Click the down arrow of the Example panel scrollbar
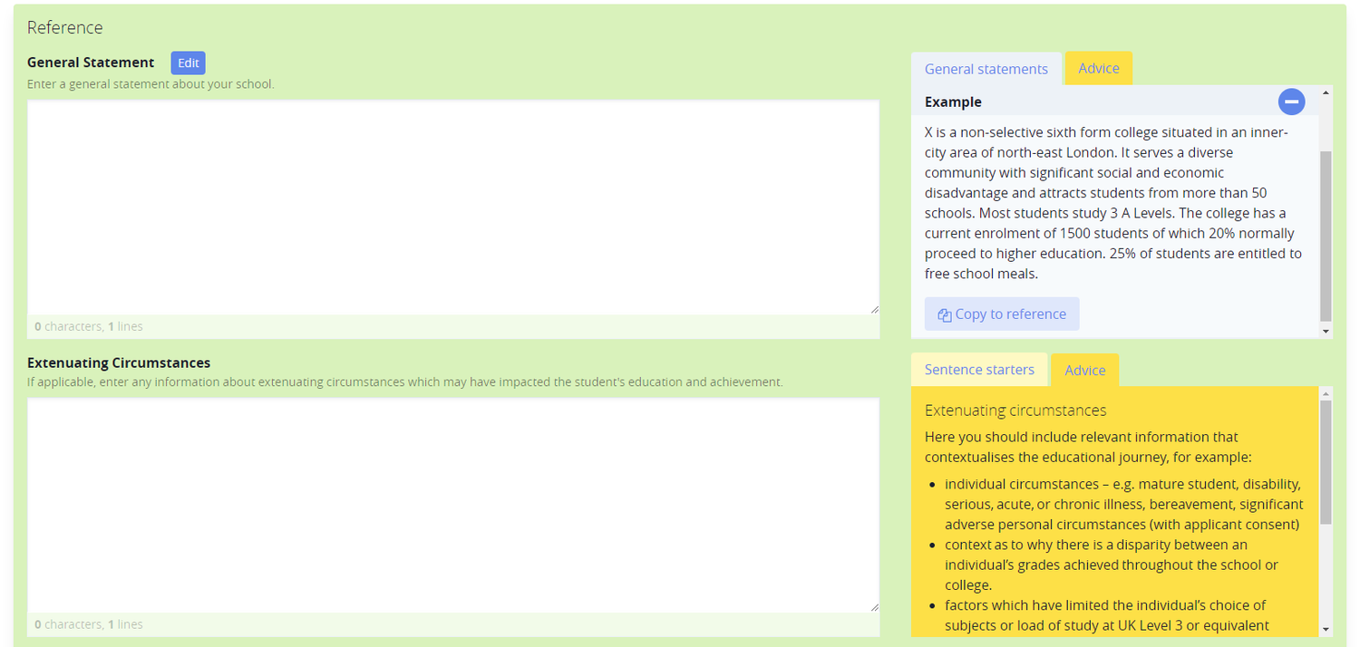The height and width of the screenshot is (647, 1360). click(1326, 332)
